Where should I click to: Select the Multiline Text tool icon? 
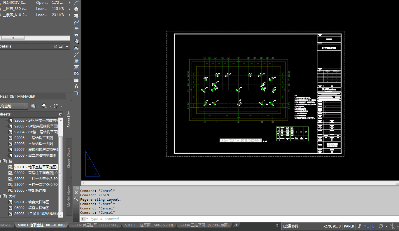pos(76,87)
